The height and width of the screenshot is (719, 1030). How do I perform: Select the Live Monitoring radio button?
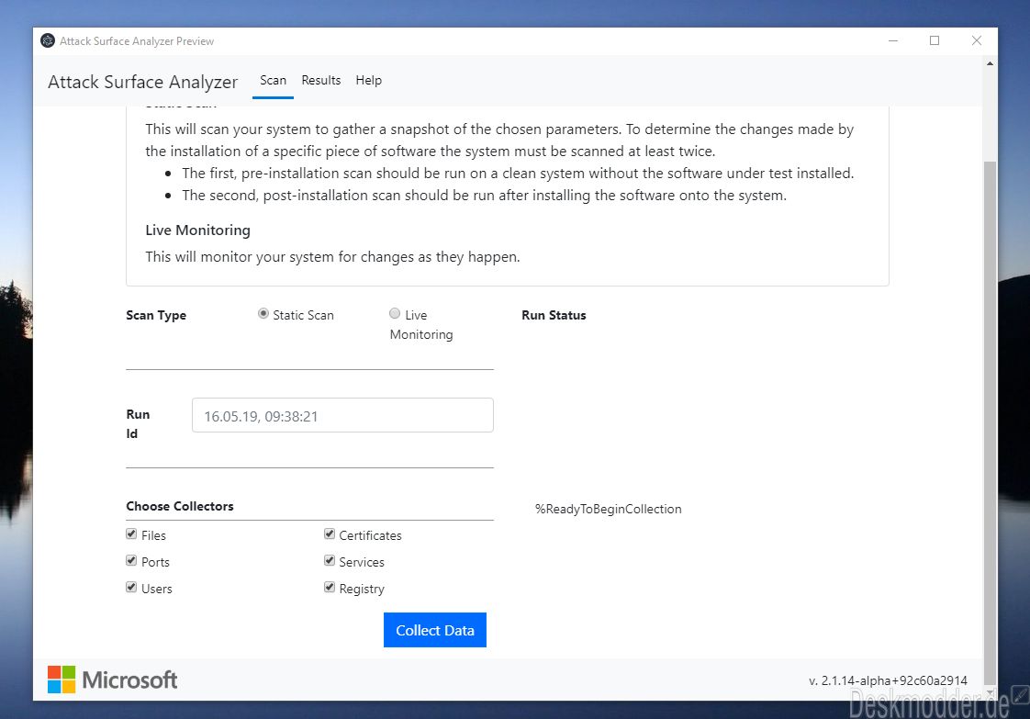coord(395,313)
